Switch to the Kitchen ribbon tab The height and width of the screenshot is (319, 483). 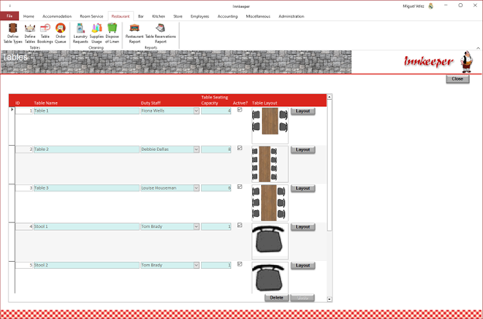pyautogui.click(x=159, y=16)
